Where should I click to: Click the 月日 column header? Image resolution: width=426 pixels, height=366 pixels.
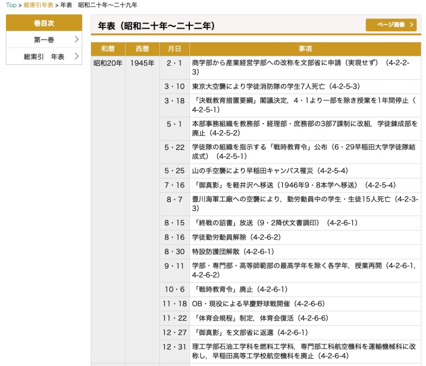point(174,49)
